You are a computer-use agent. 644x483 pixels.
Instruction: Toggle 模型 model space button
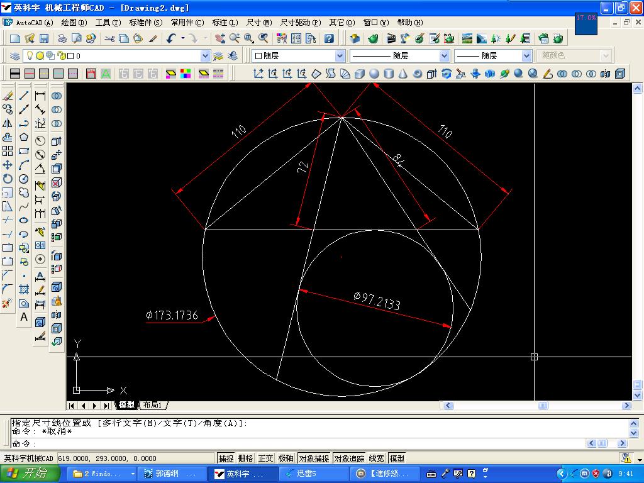[397, 458]
